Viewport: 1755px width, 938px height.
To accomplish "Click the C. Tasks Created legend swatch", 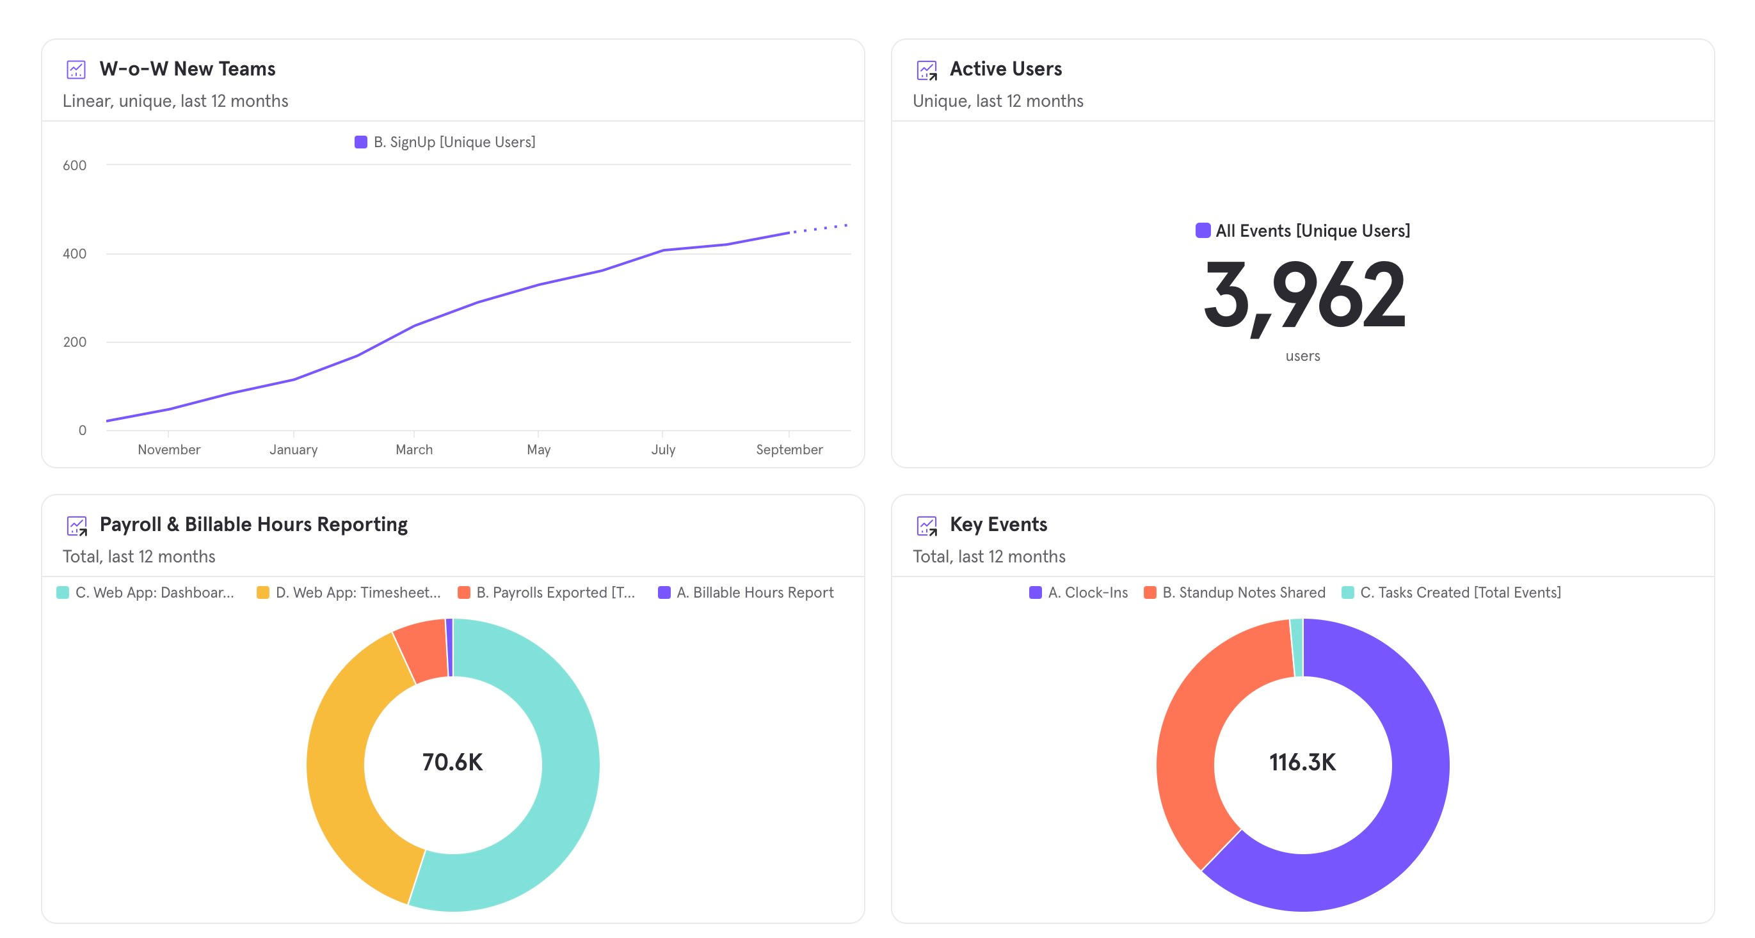I will pos(1347,592).
